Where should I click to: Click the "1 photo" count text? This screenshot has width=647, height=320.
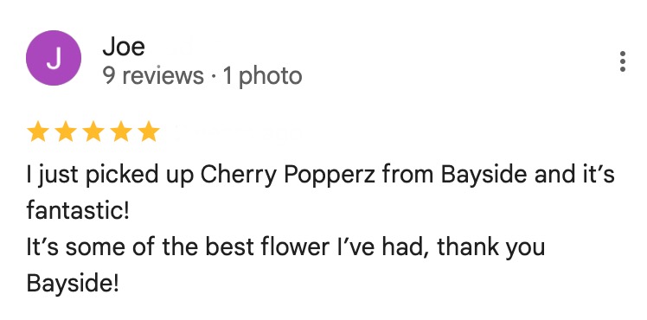262,76
